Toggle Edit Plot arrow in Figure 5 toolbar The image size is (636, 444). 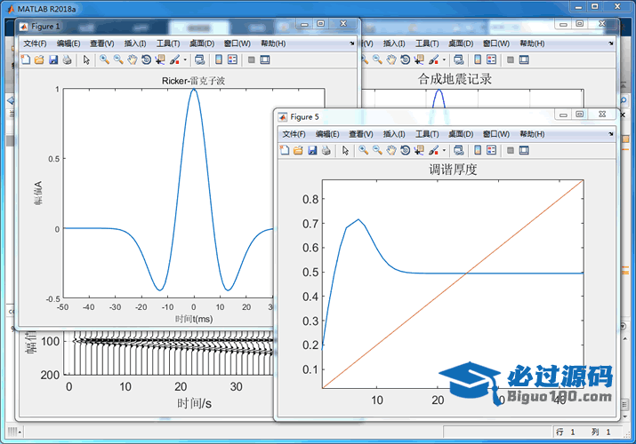coord(345,150)
